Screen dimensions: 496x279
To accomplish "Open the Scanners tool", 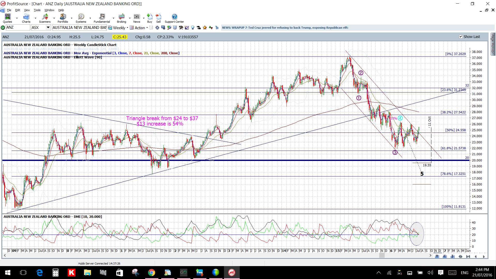I will (x=45, y=18).
